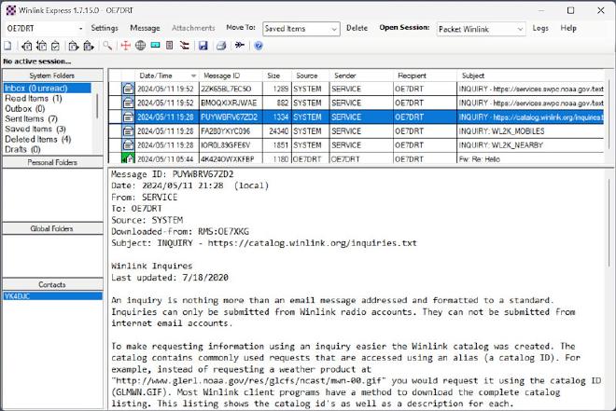Sort messages by Date/Time column header

pos(154,75)
